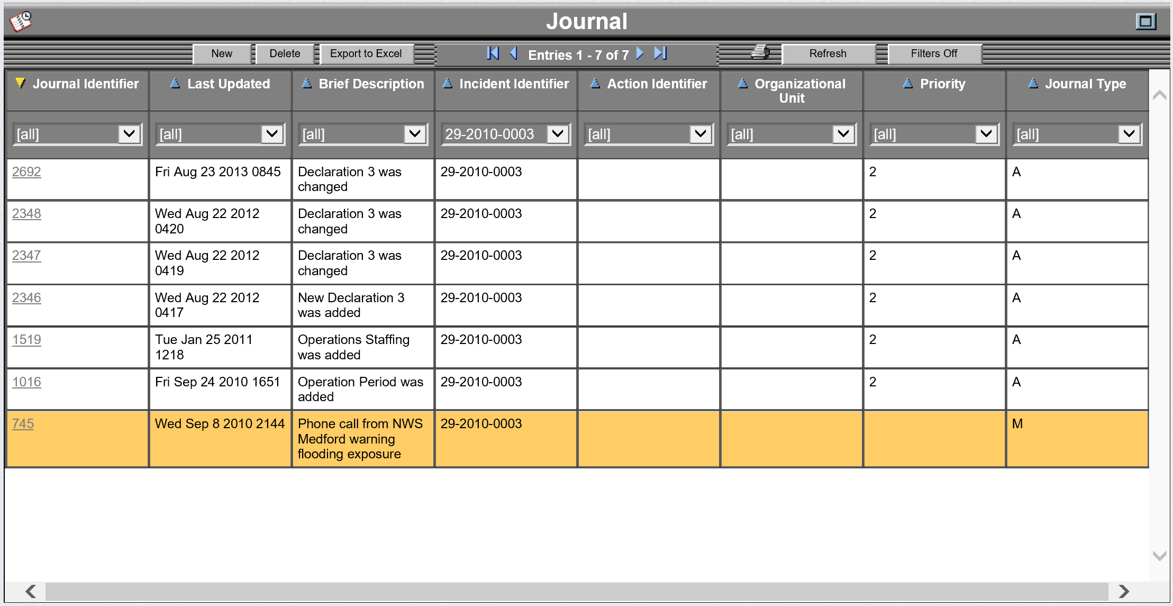The height and width of the screenshot is (606, 1173).
Task: Go to previous page of entries
Action: (513, 53)
